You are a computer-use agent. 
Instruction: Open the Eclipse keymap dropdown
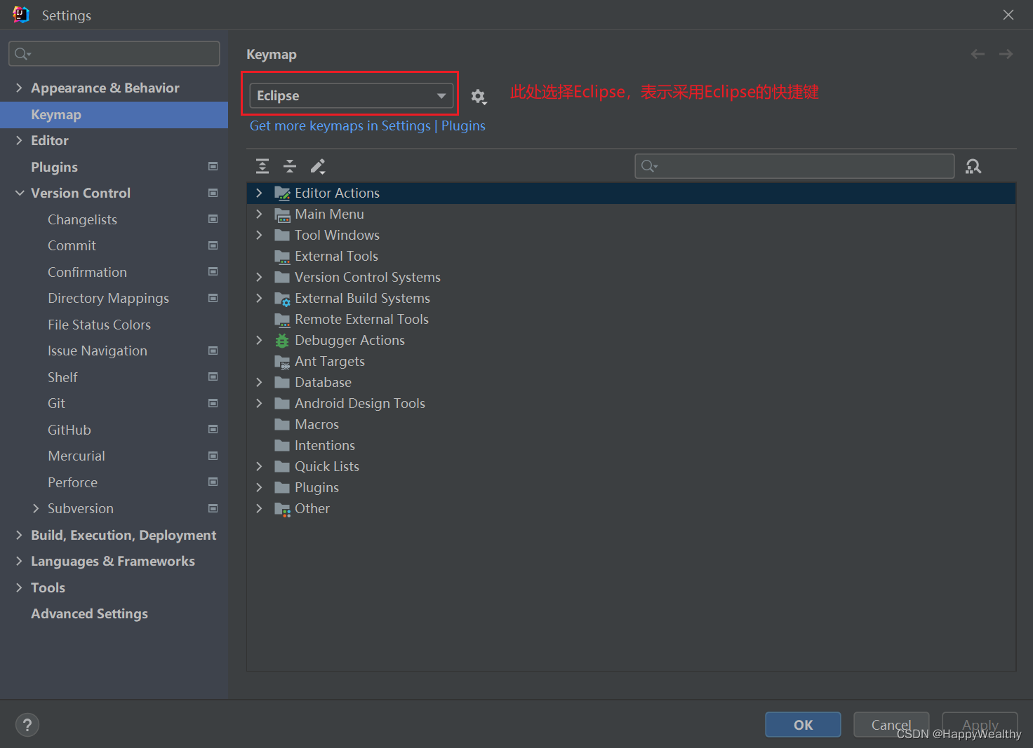point(352,95)
